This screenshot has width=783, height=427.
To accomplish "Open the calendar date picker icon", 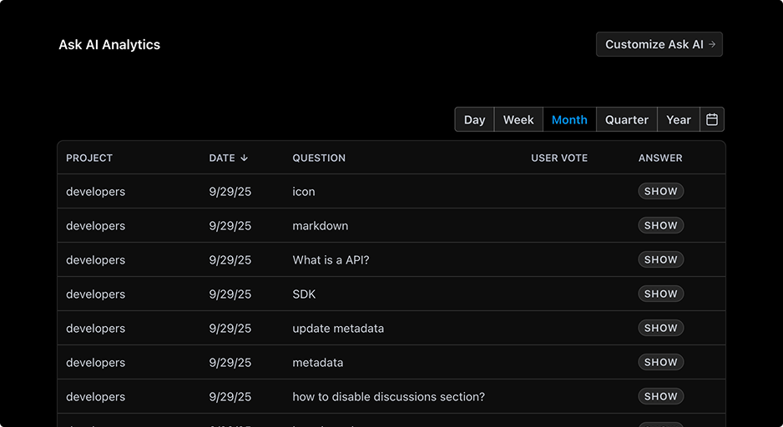I will (x=712, y=120).
